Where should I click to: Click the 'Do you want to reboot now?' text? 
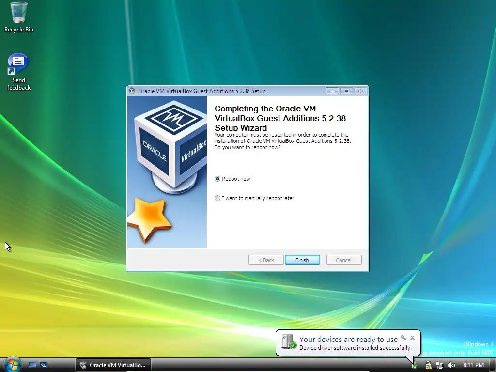pyautogui.click(x=248, y=147)
